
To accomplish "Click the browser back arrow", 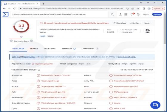I will point(4,9).
